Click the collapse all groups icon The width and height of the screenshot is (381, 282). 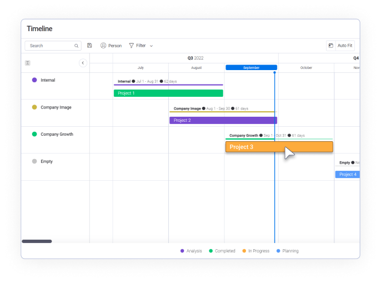coord(28,63)
